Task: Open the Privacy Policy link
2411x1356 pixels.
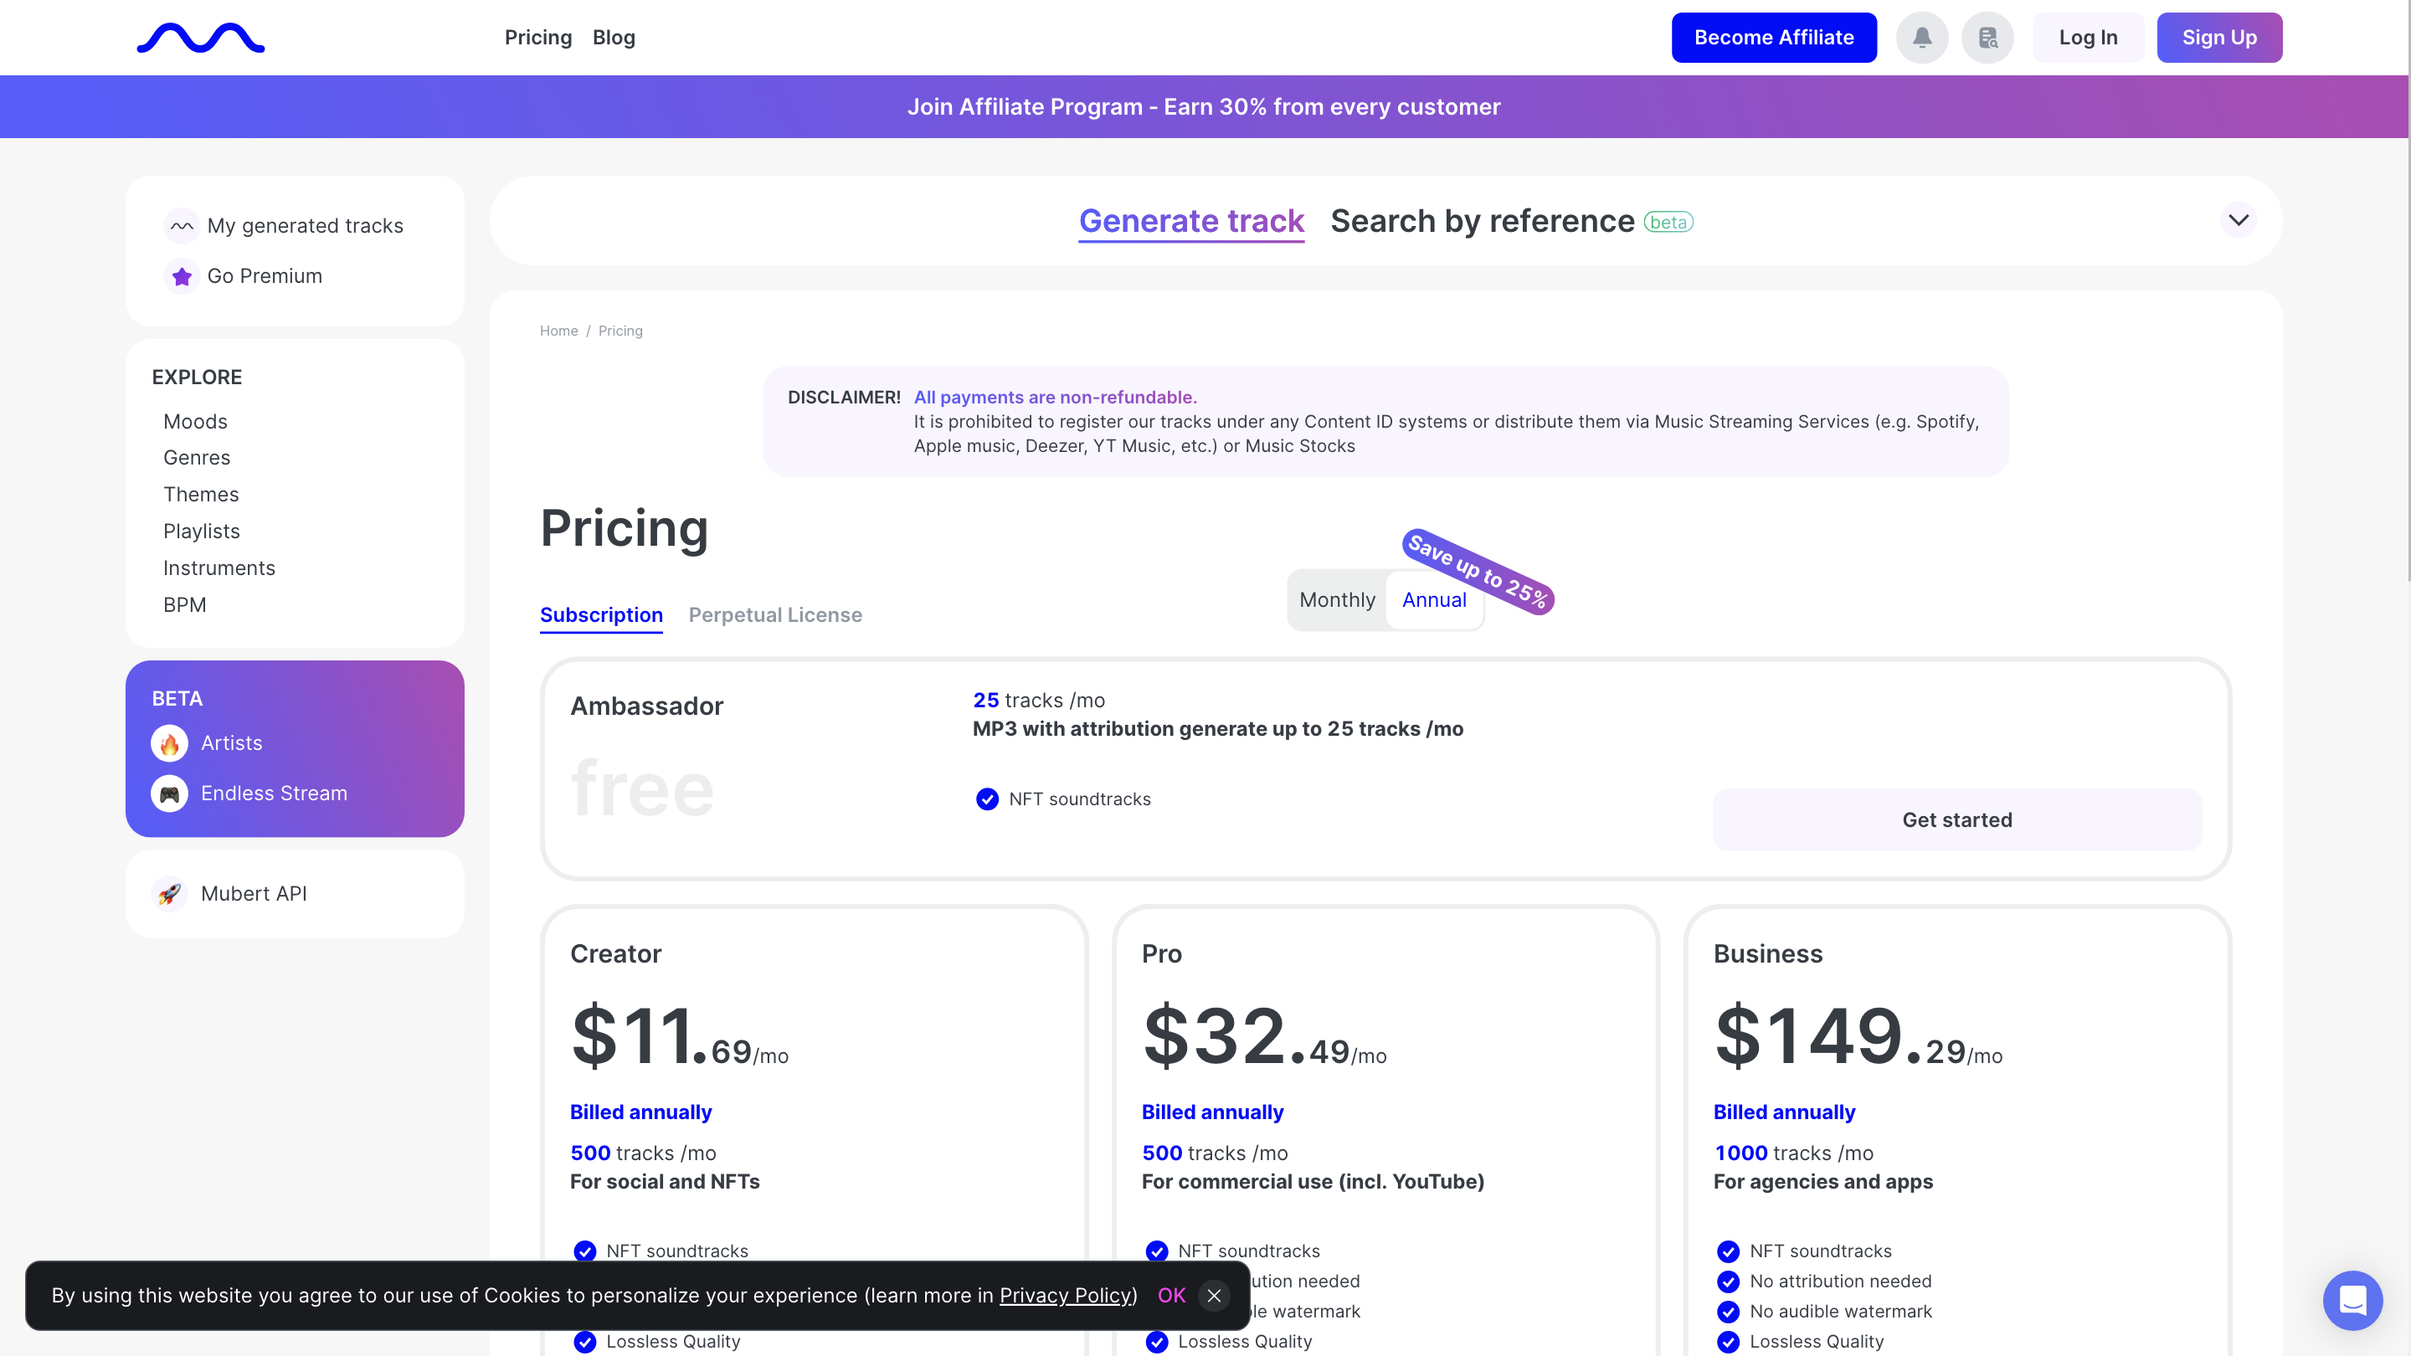Action: 1065,1295
